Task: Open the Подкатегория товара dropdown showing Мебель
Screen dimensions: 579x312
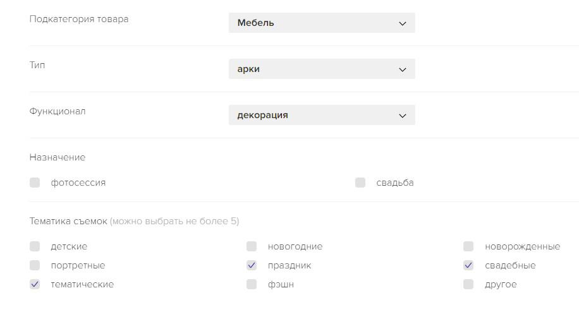Action: [x=321, y=23]
